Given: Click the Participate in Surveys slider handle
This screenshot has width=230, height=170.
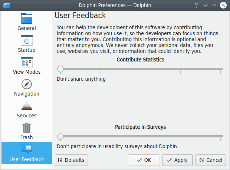Looking at the screenshot, I should 60,136.
